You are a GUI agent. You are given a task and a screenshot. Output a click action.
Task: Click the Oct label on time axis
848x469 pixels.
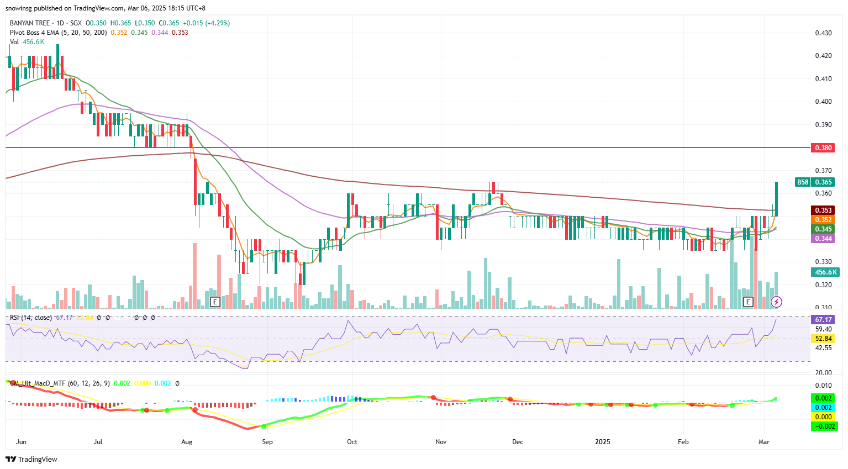(352, 441)
